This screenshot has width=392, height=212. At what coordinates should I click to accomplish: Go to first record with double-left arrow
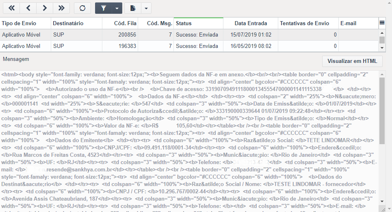(x=11, y=8)
